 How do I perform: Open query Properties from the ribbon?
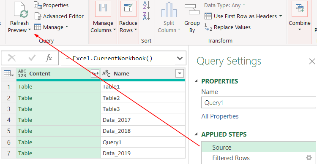[x=51, y=5]
